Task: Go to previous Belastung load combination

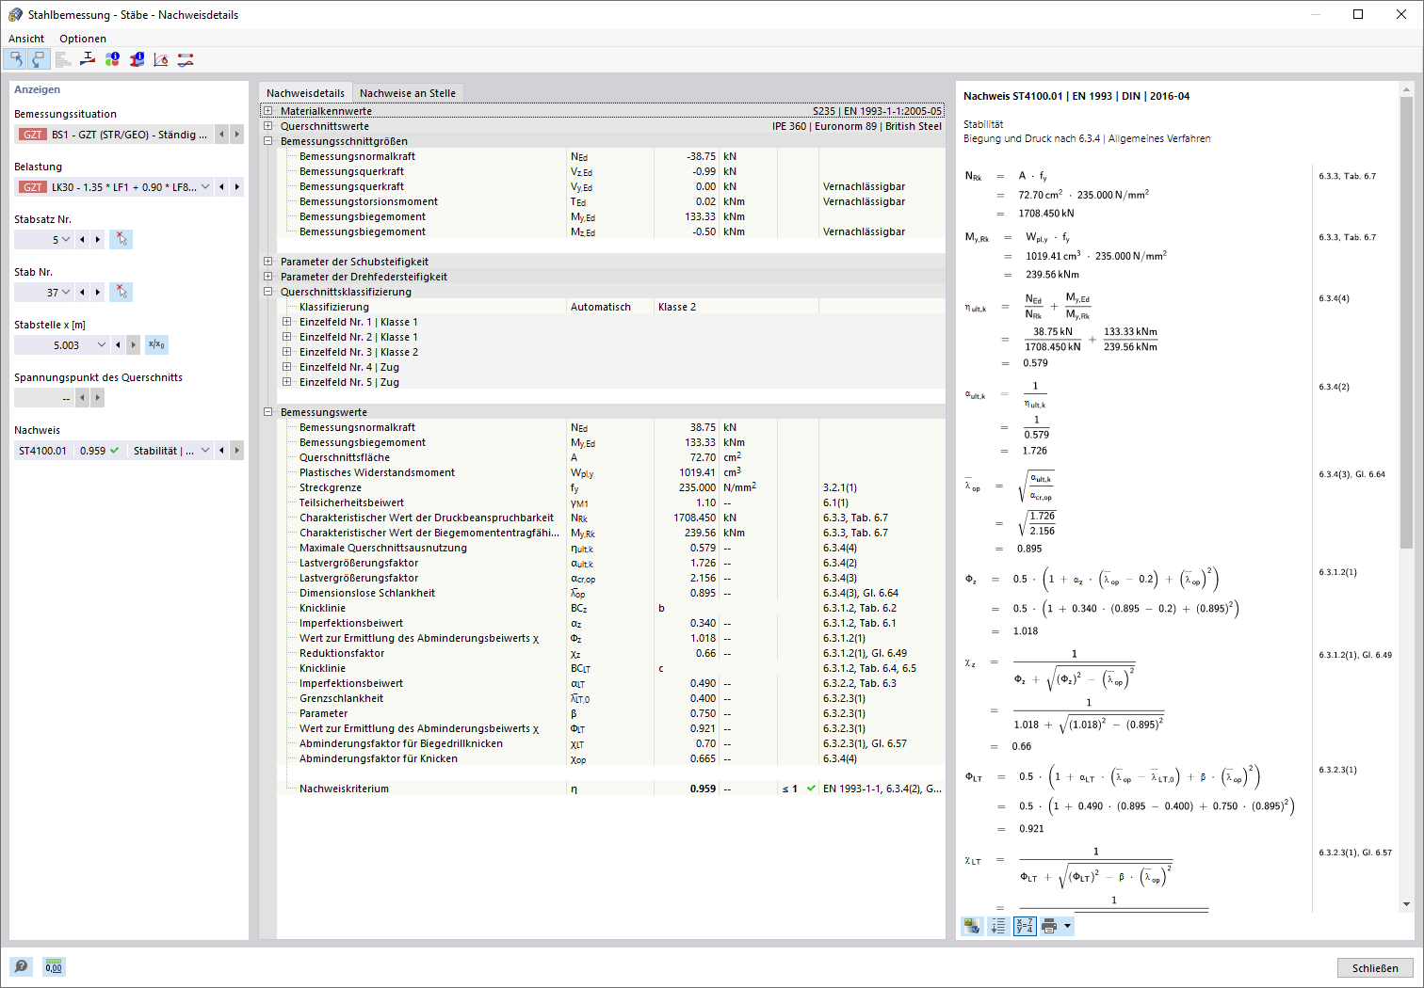Action: click(x=221, y=186)
